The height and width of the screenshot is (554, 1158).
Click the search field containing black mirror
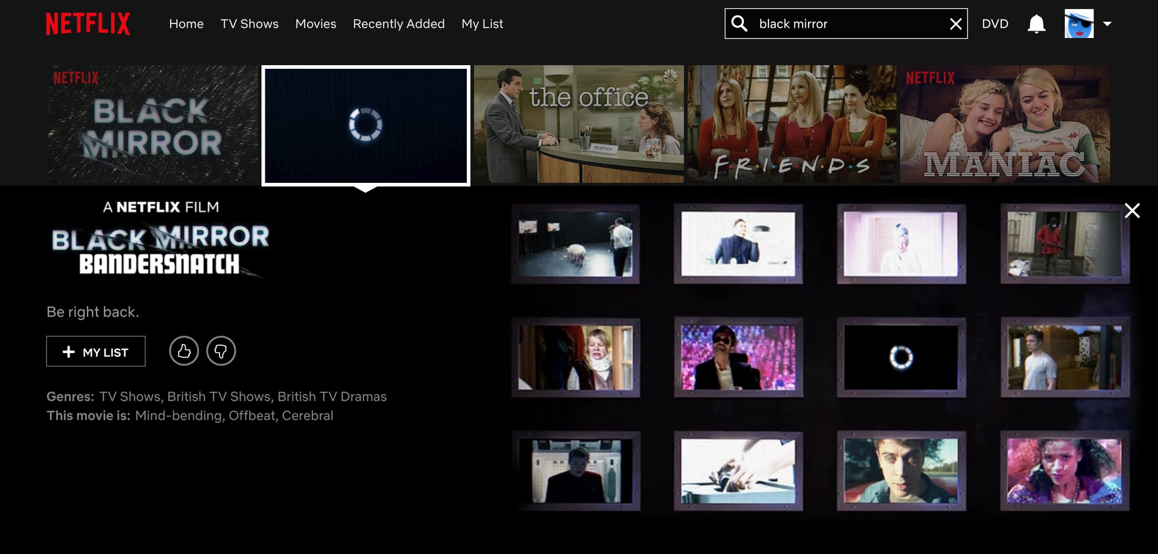tap(846, 24)
